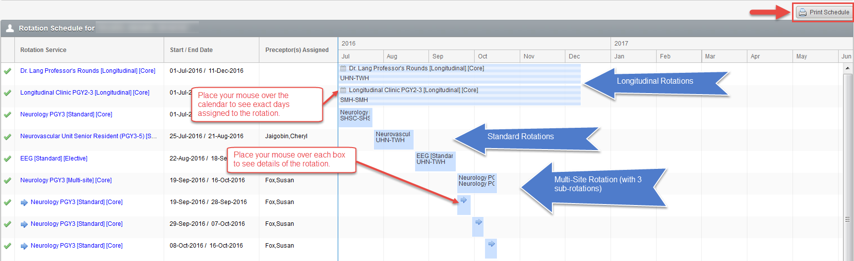854x261 pixels.
Task: Click green checkmark beside Dr. Lang Professor's Rounds
Action: pos(7,71)
